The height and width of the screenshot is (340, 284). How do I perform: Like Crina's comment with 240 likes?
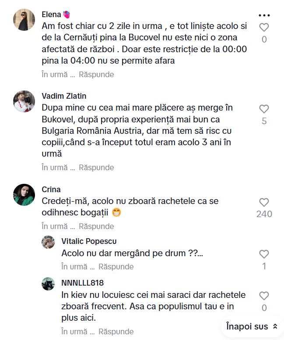264,202
